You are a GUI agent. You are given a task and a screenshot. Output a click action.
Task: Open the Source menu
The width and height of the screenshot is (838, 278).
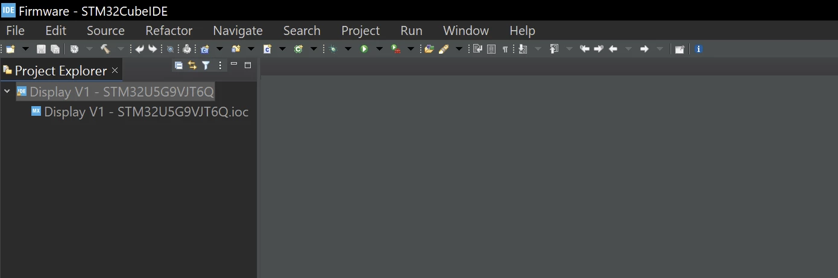(x=106, y=31)
